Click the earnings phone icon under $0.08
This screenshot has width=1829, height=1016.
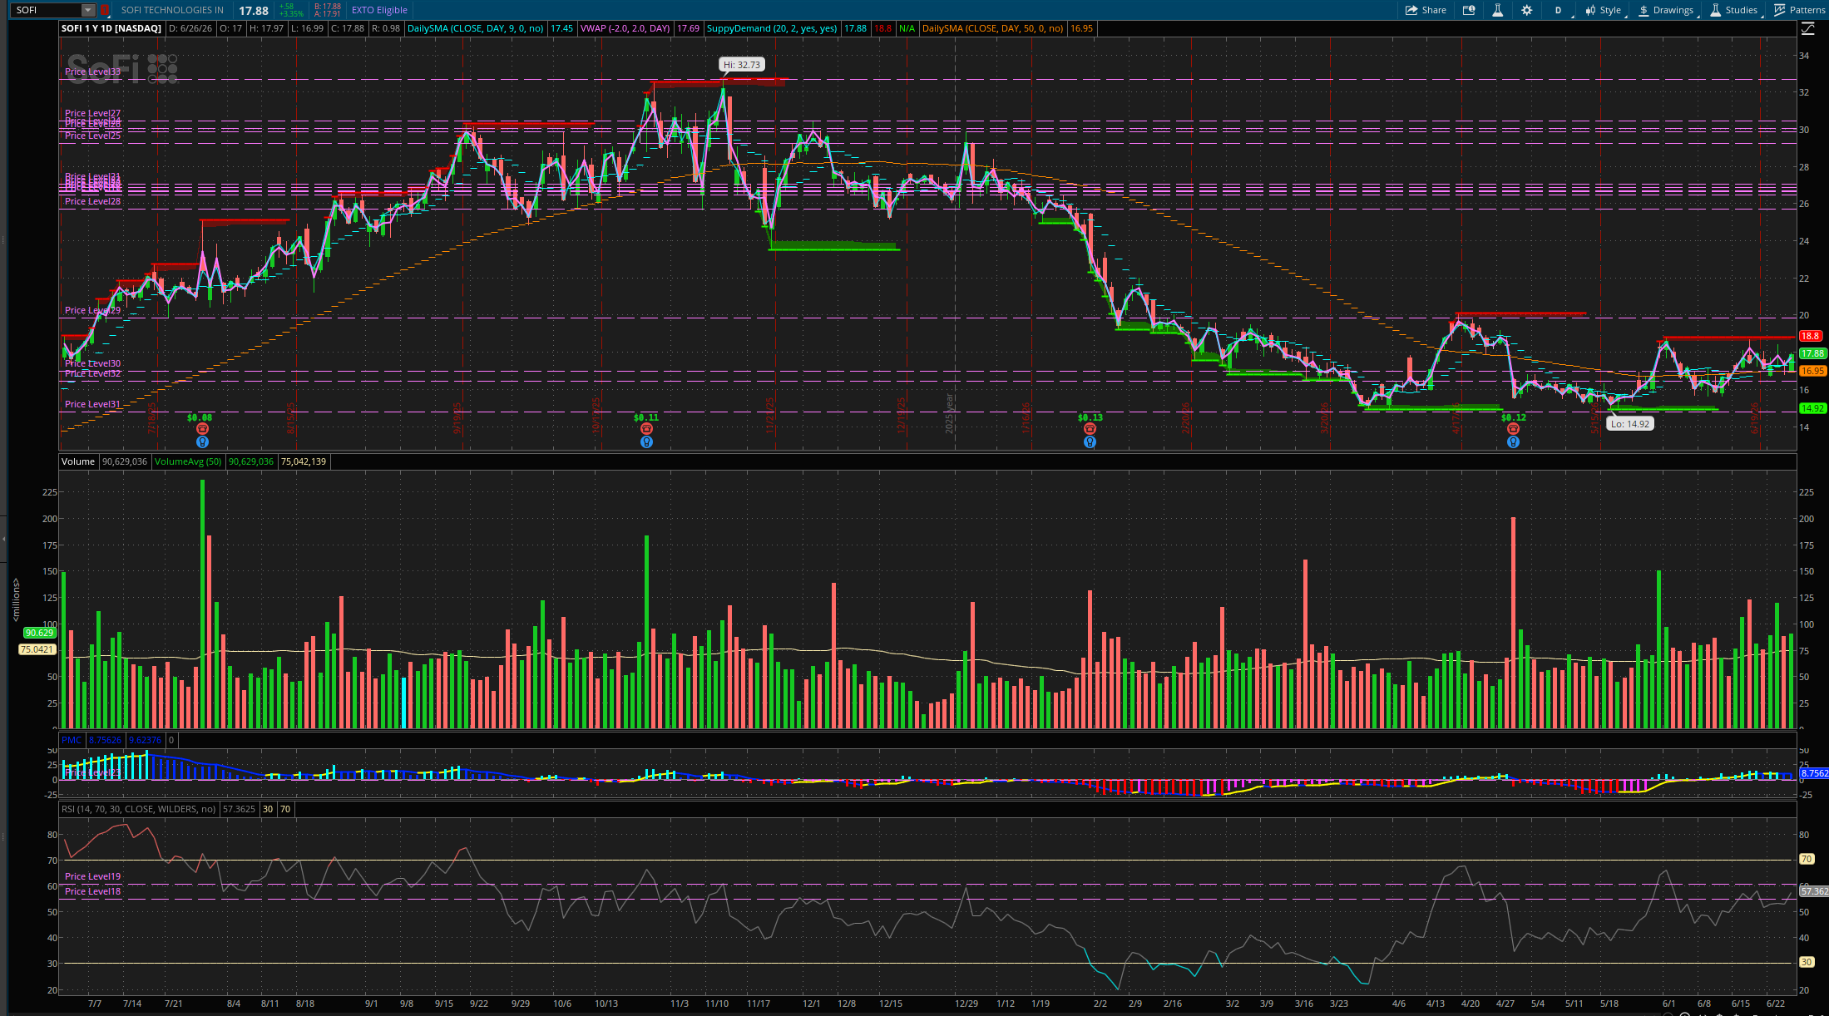point(202,429)
